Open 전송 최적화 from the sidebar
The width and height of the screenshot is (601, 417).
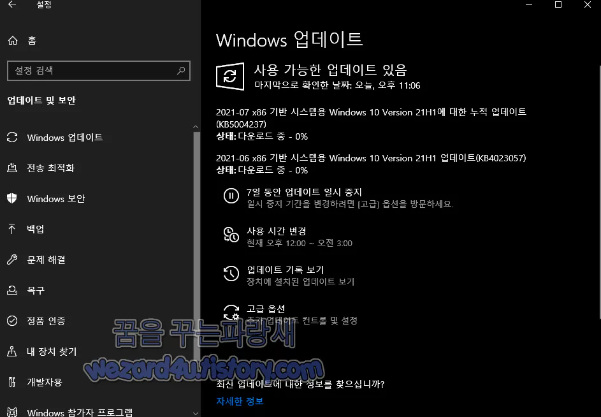click(13, 168)
